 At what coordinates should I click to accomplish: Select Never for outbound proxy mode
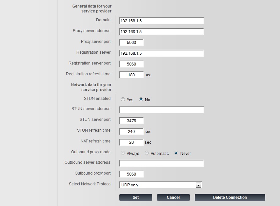pos(176,153)
